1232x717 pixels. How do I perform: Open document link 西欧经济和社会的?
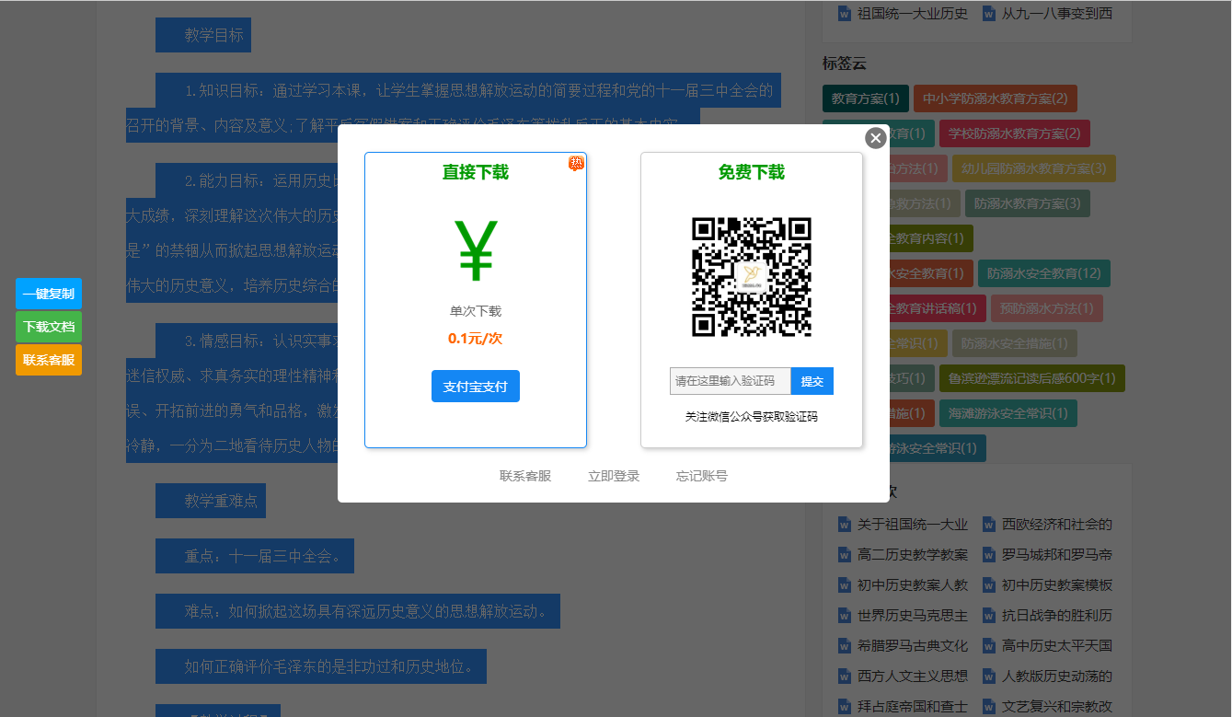pos(1057,525)
